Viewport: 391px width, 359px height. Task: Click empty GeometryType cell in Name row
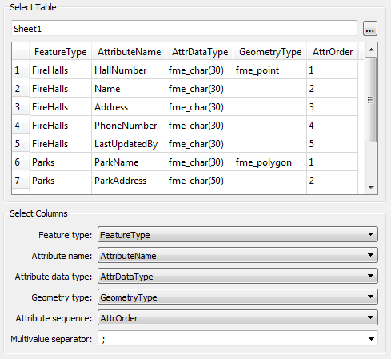[x=269, y=89]
